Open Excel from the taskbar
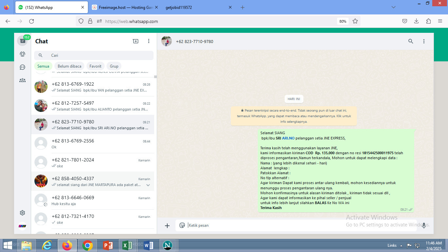Image resolution: width=448 pixels, height=252 pixels. click(x=127, y=245)
